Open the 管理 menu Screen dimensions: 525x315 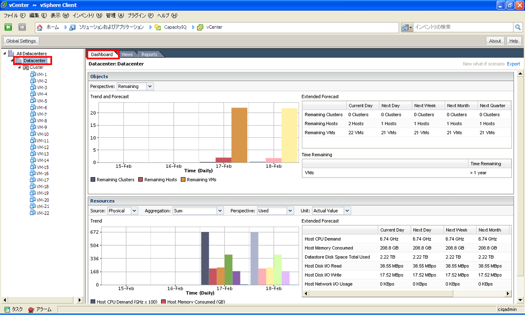click(x=115, y=15)
